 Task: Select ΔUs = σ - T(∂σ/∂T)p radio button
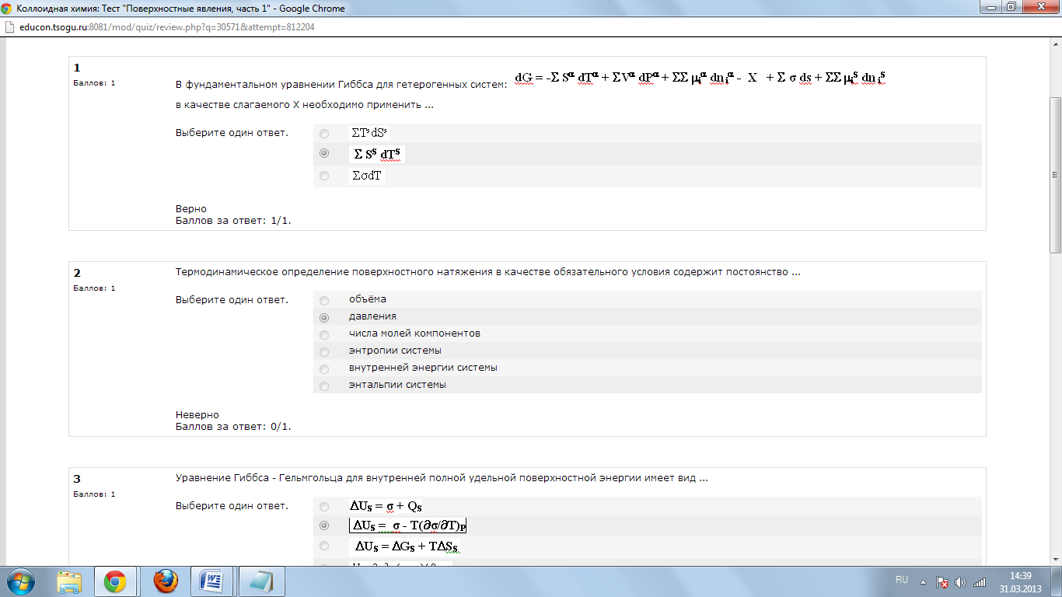click(x=324, y=525)
